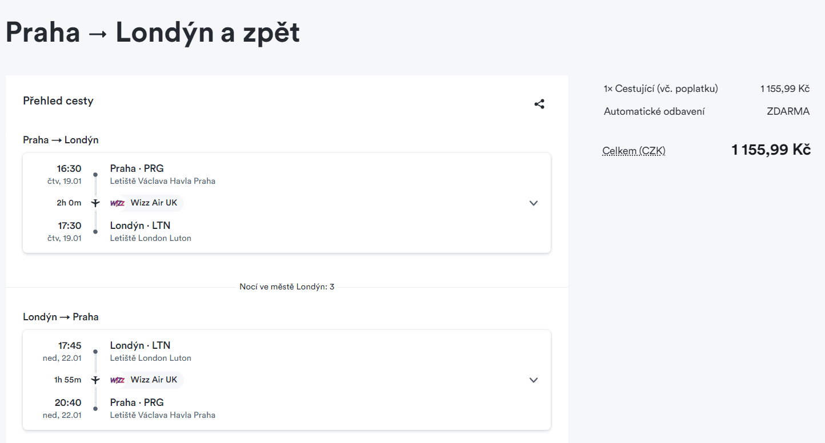This screenshot has height=443, width=825.
Task: Click the 1× Cestující price row
Action: (707, 88)
